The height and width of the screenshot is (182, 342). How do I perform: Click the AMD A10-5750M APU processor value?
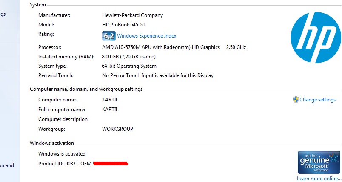point(161,47)
